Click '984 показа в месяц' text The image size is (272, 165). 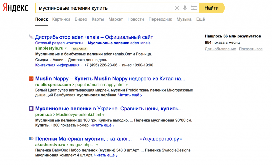pos(222,42)
